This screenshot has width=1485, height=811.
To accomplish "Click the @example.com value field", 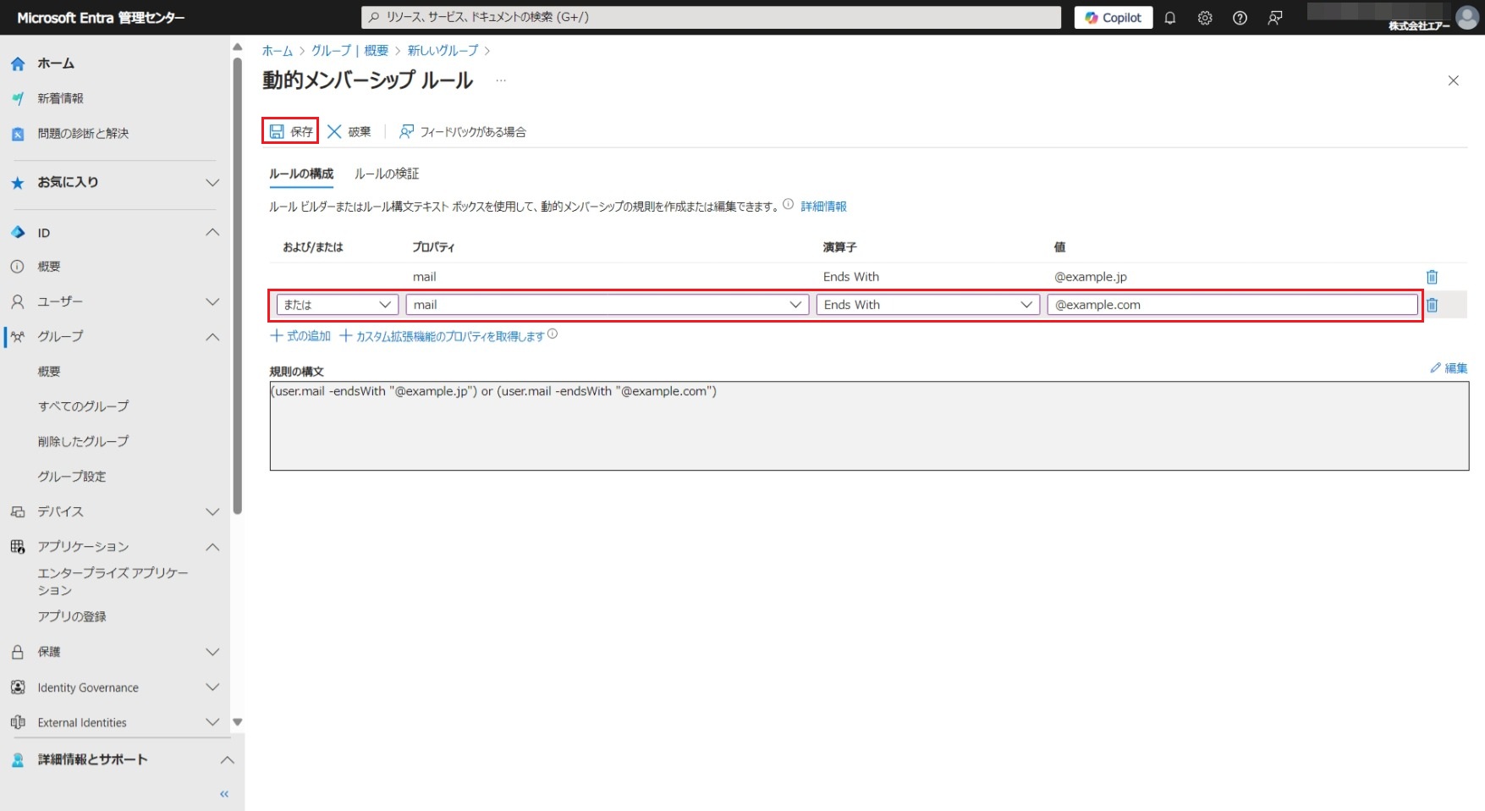I will point(1231,305).
